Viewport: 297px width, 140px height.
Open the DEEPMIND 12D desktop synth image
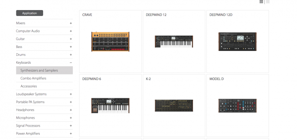[x=238, y=42]
